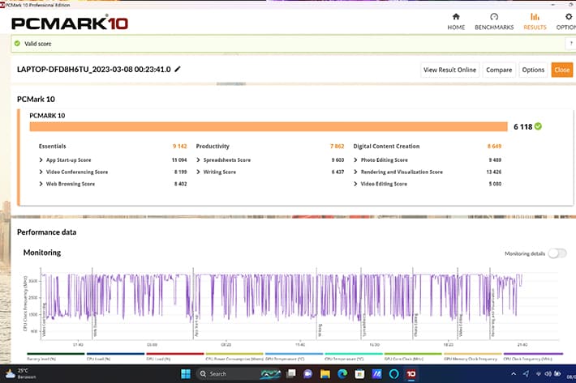Screen dimensions: 576x383
Task: Click the battery tray icon
Action: [x=557, y=374]
